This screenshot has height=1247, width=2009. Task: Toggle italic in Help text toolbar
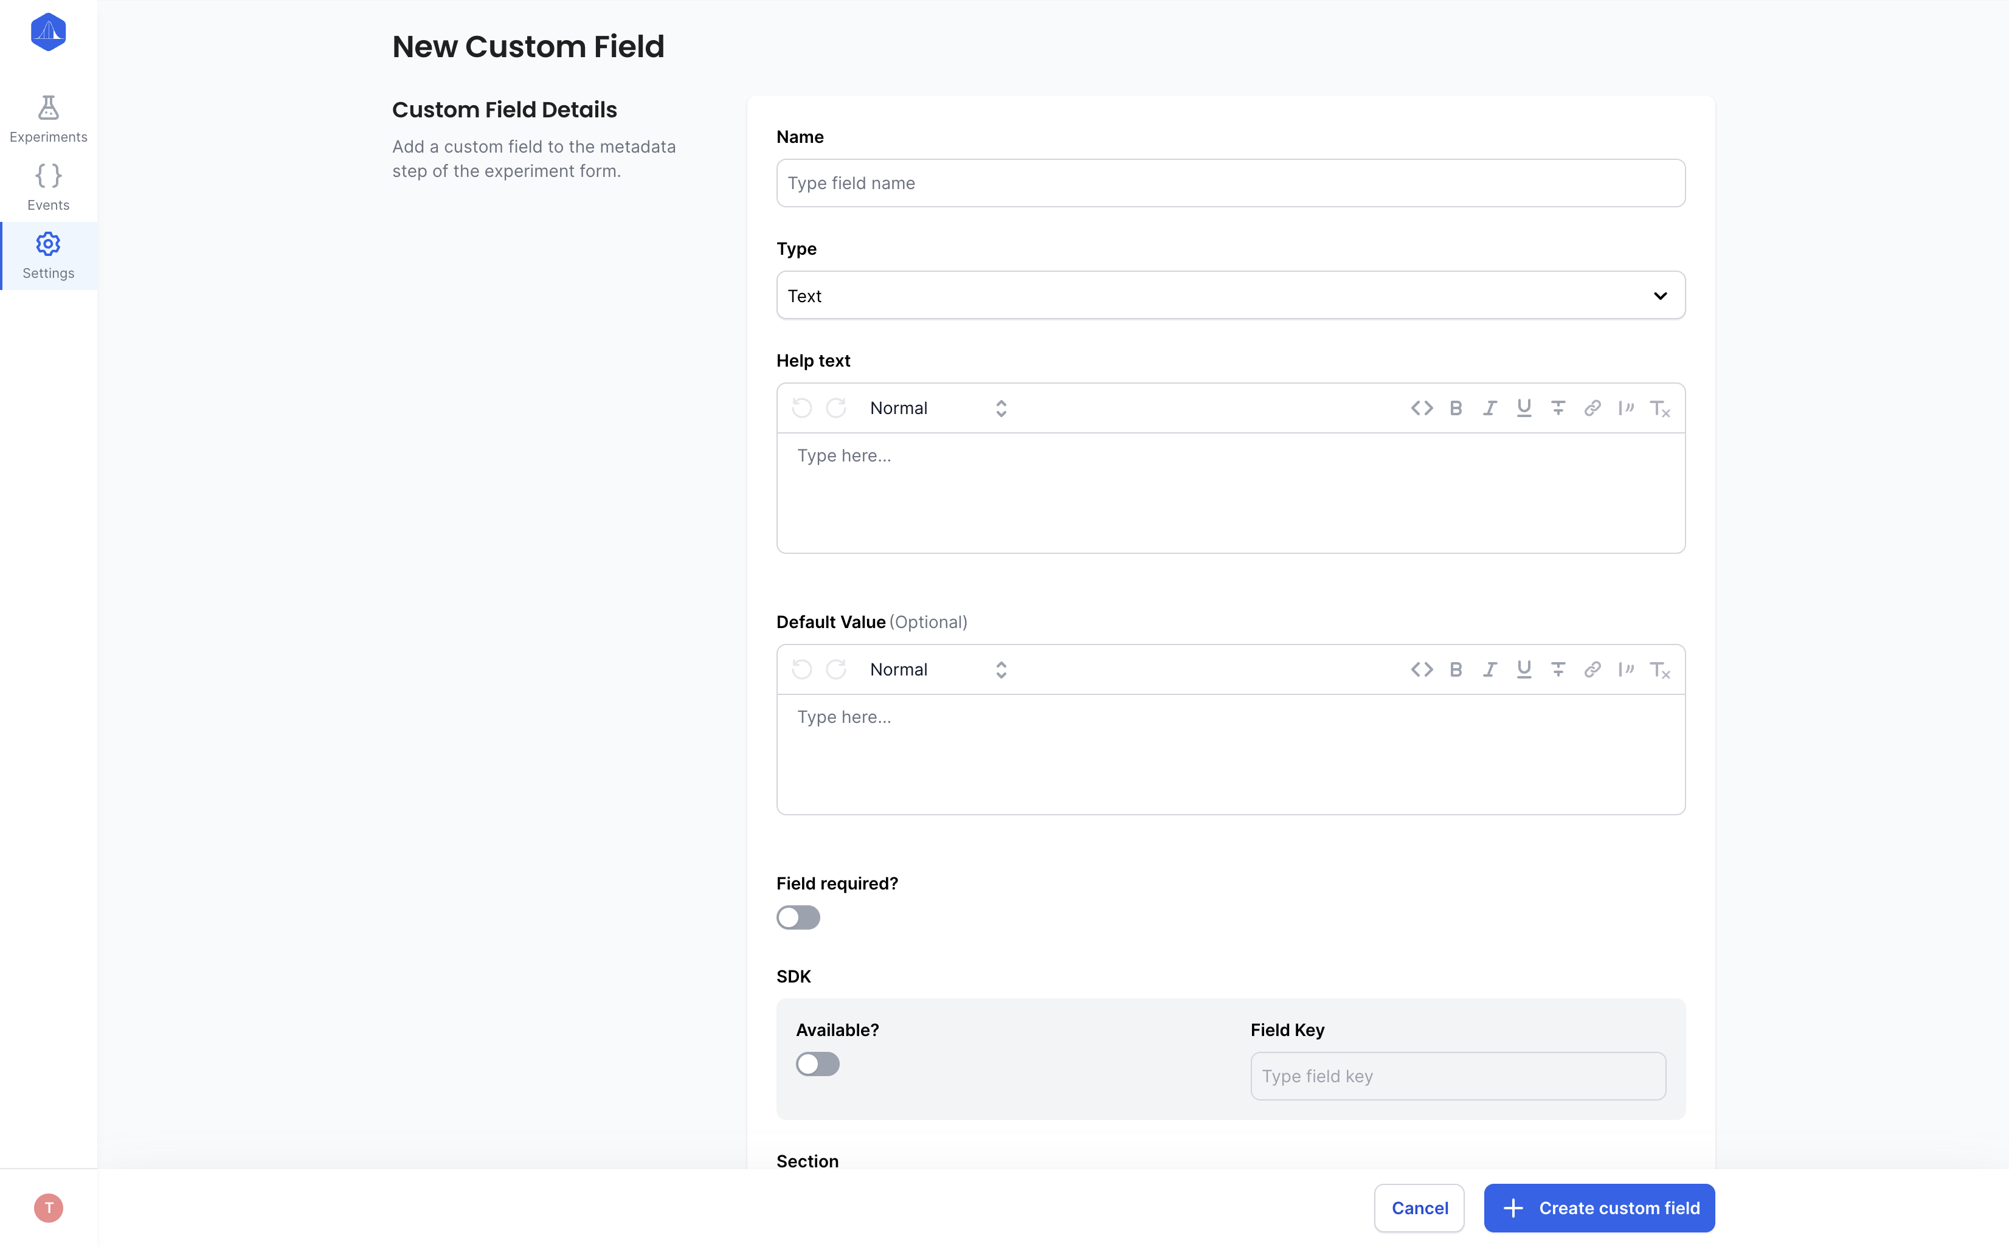click(1490, 408)
